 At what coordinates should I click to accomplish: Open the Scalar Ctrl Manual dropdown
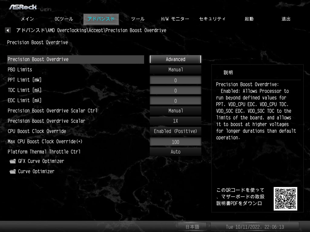[175, 111]
